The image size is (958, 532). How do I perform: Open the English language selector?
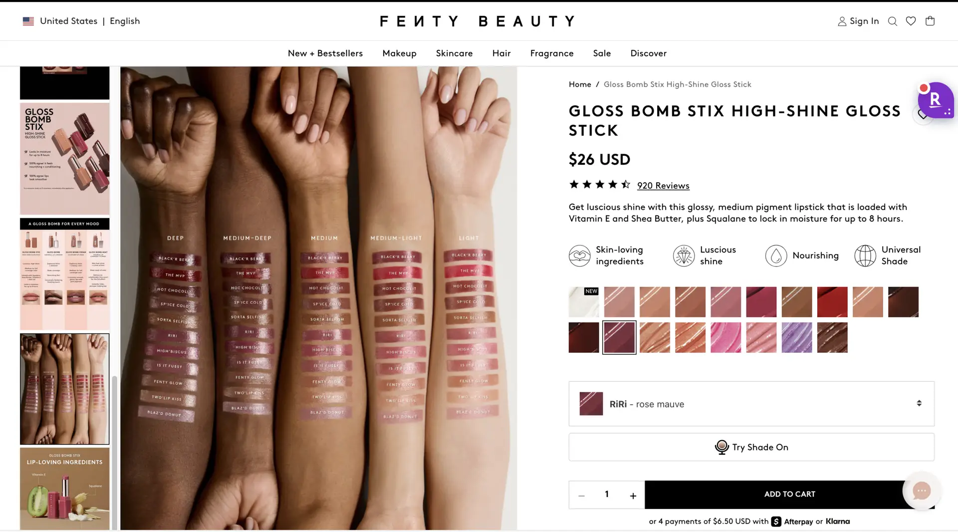pyautogui.click(x=125, y=21)
